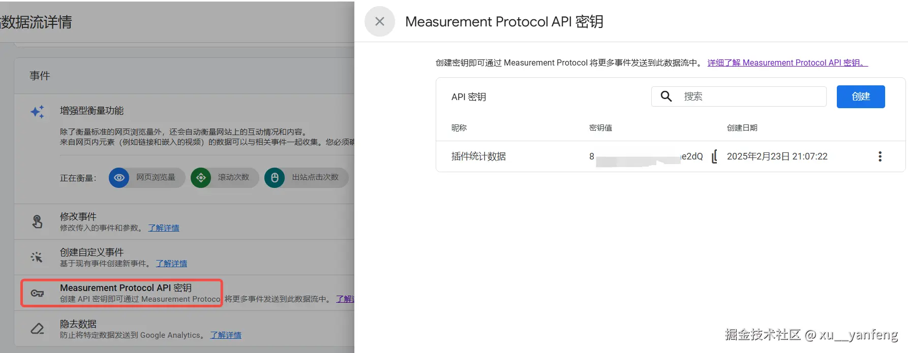This screenshot has height=353, width=908.
Task: Click the eraser icon for 隐去数据
Action: pyautogui.click(x=37, y=329)
